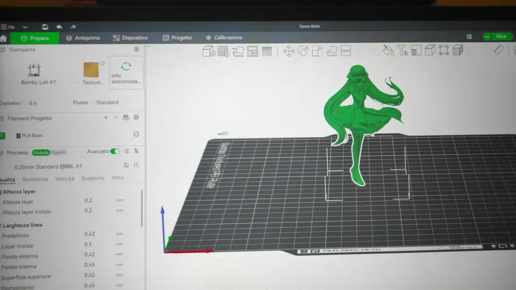Switch to the Altro settings tab
This screenshot has height=290, width=516.
118,178
